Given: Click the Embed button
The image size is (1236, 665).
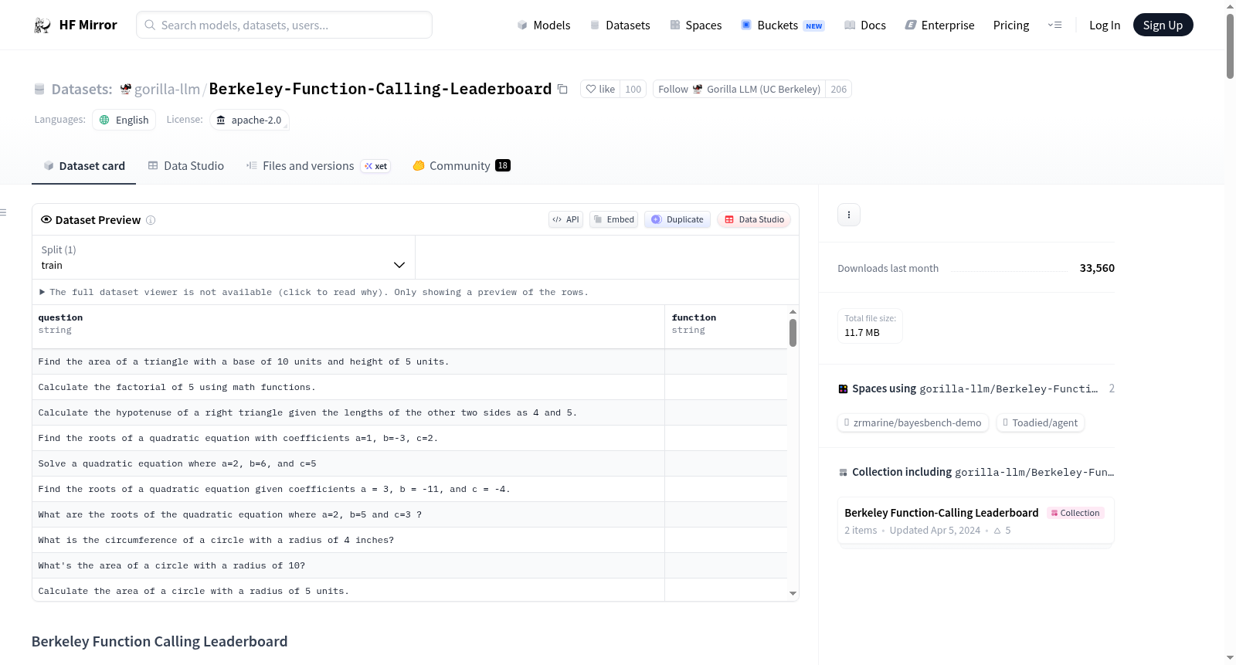Looking at the screenshot, I should coord(614,220).
